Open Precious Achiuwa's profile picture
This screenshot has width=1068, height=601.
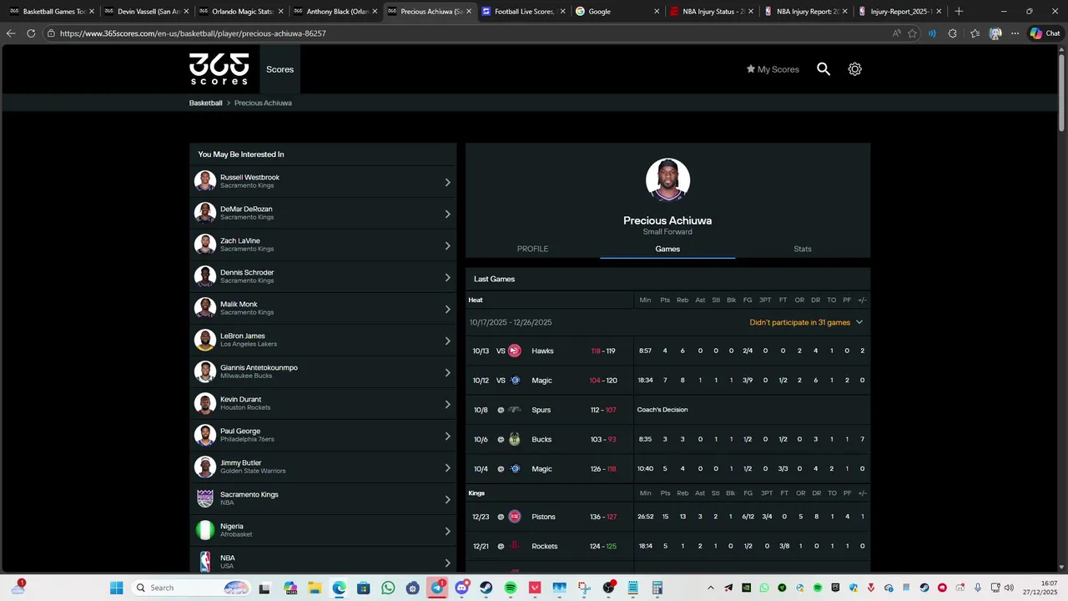667,179
